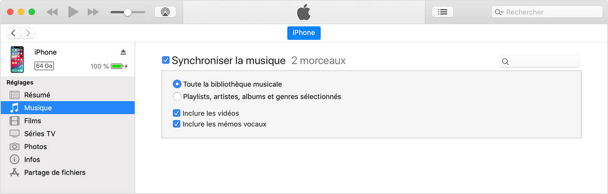Select Toute la bibliothèque musicale option

pyautogui.click(x=177, y=84)
